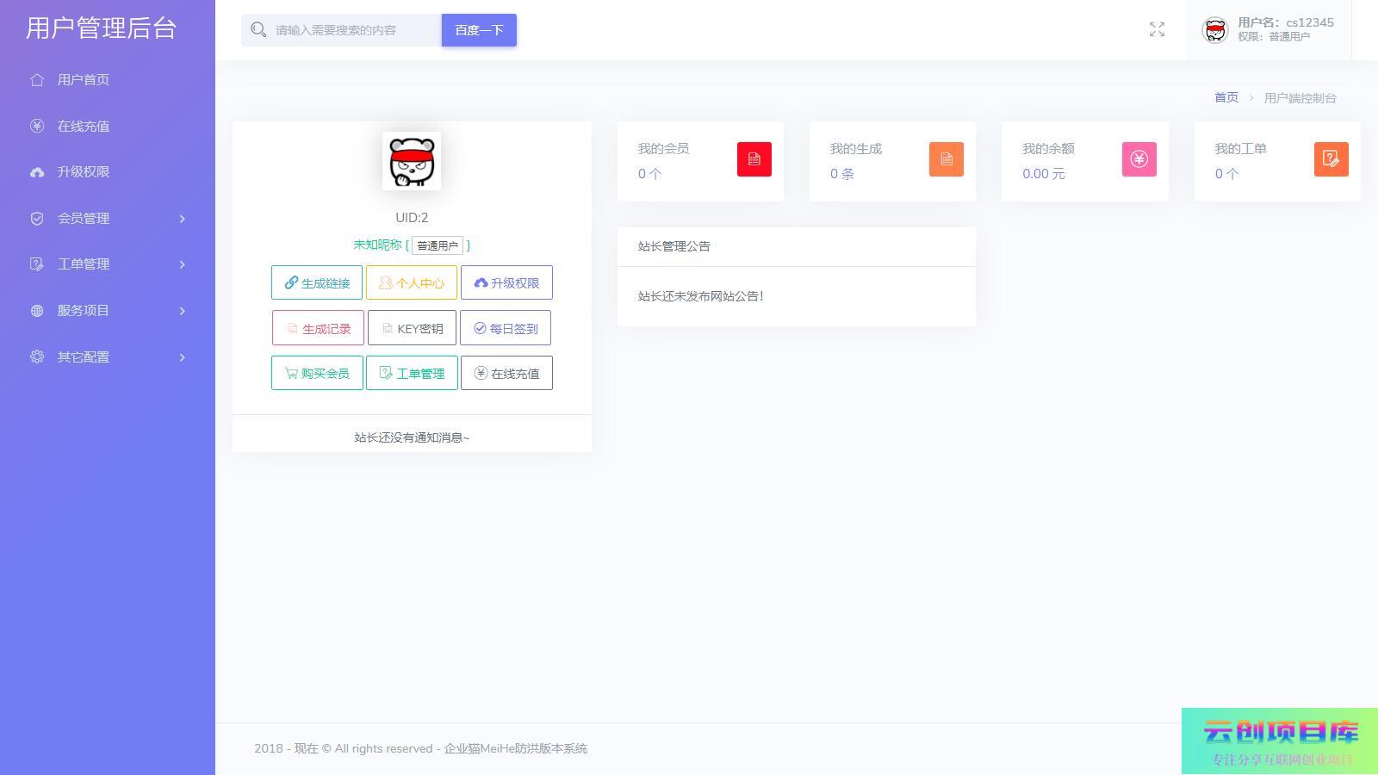
Task: Click the magnifier icon in search box
Action: point(258,30)
